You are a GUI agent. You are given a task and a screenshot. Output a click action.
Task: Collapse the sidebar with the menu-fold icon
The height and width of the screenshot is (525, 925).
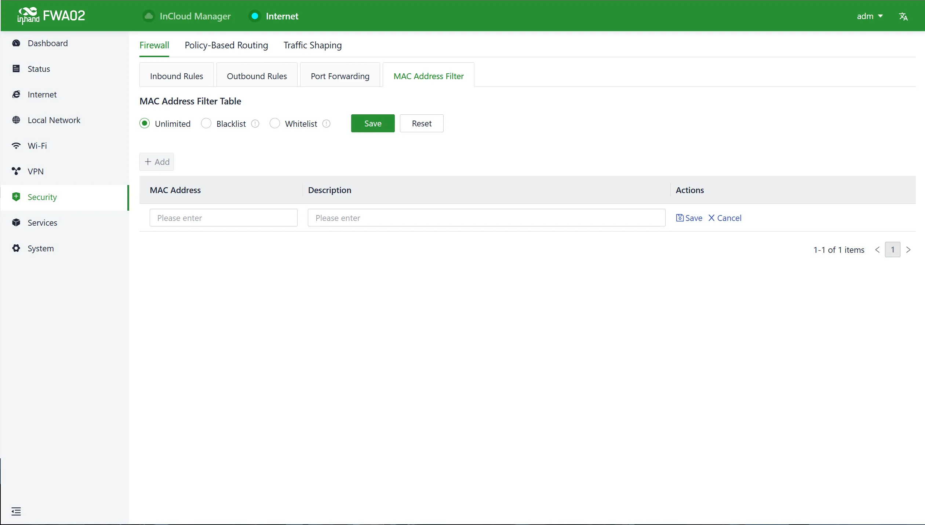click(16, 511)
